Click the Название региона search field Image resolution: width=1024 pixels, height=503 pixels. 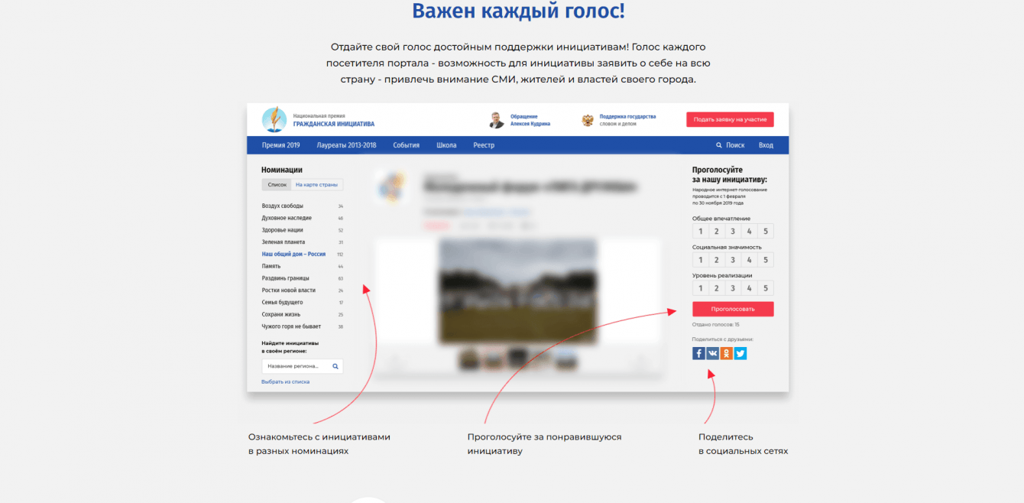pyautogui.click(x=302, y=366)
